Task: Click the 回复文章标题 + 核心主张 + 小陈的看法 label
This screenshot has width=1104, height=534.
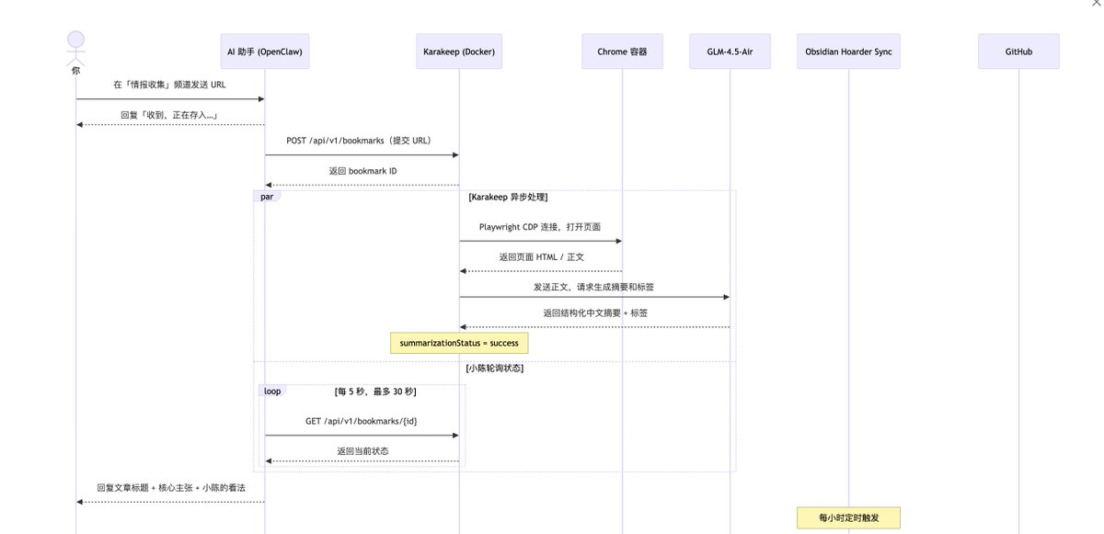Action: pos(171,487)
